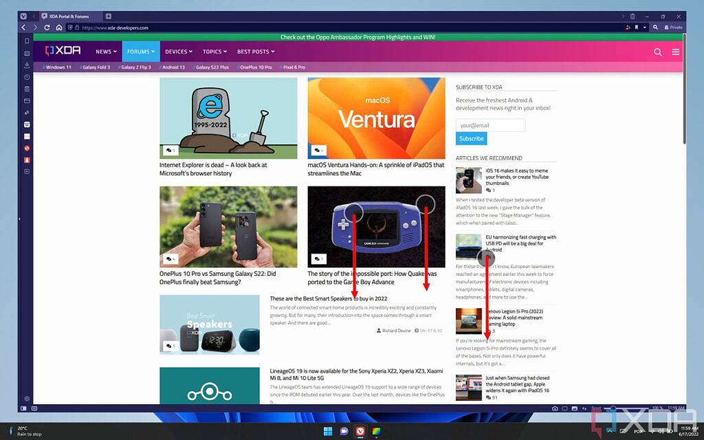
Task: Select the Forums navigation tab
Action: click(140, 52)
